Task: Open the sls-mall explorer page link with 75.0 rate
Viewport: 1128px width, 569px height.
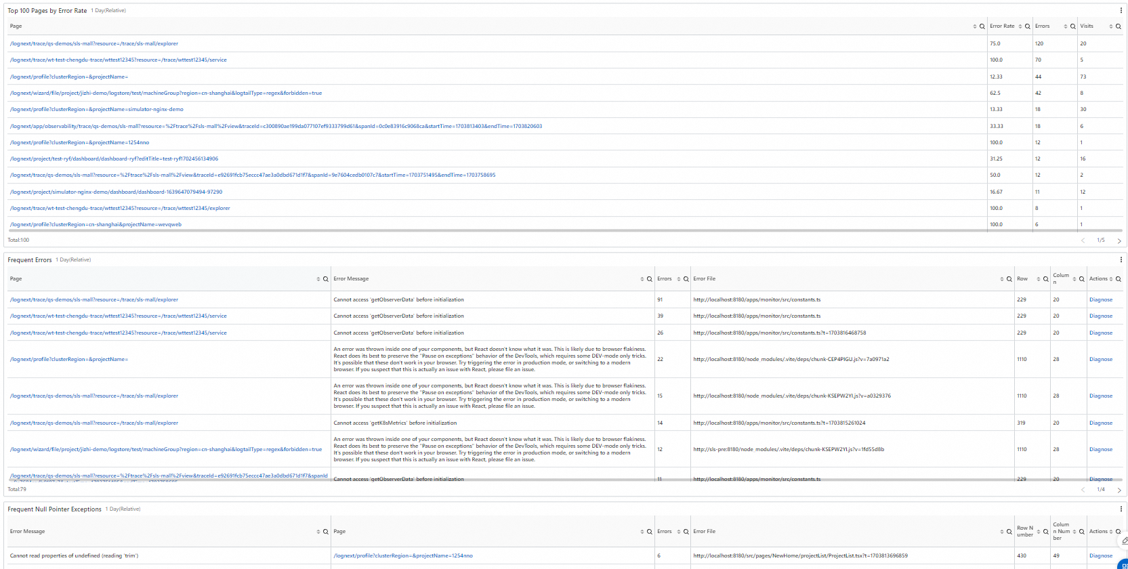Action: (94, 43)
